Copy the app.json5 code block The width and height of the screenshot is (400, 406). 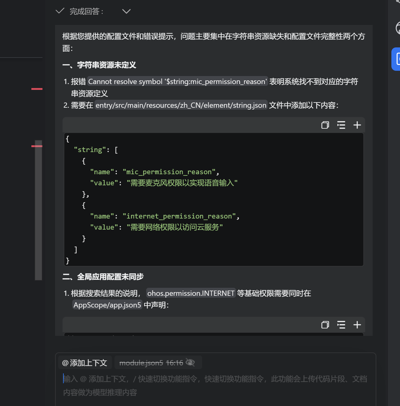pyautogui.click(x=325, y=325)
